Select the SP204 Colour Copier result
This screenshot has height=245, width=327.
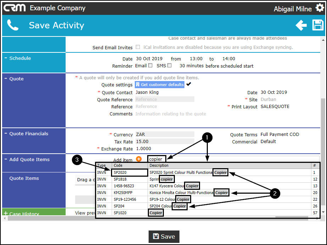(x=207, y=206)
